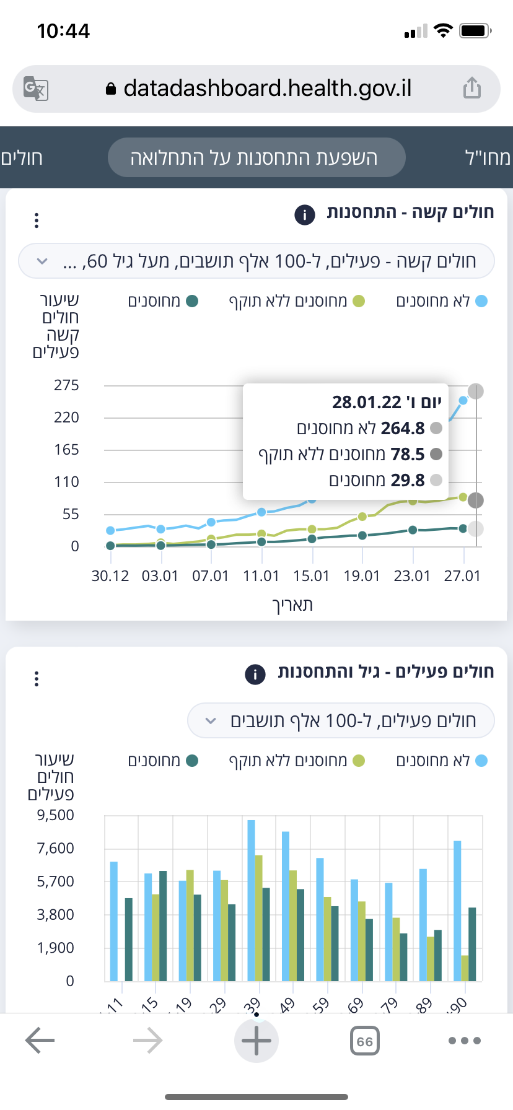Tap the share icon in address bar
Image resolution: width=513 pixels, height=1110 pixels.
point(472,88)
